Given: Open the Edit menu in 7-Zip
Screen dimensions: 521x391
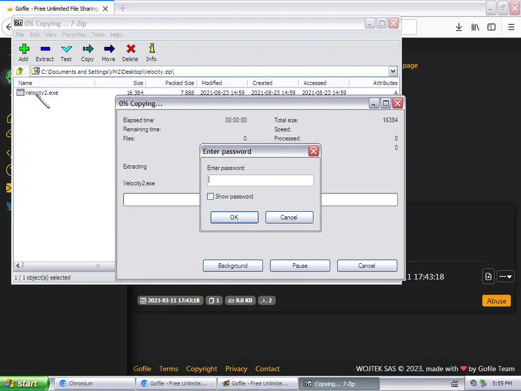Looking at the screenshot, I should (35, 35).
